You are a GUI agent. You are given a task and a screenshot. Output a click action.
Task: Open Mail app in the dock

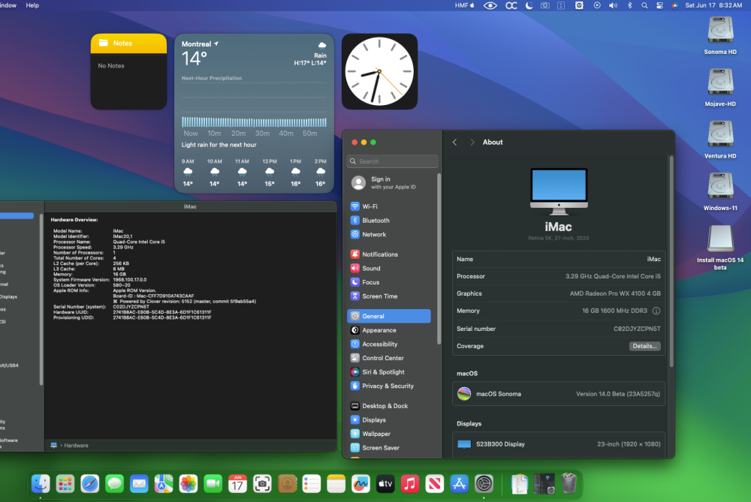click(x=140, y=484)
